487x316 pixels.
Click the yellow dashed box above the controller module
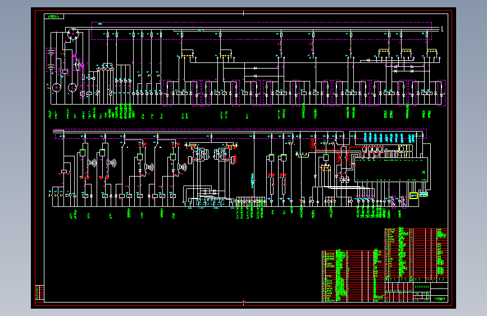pos(403,150)
